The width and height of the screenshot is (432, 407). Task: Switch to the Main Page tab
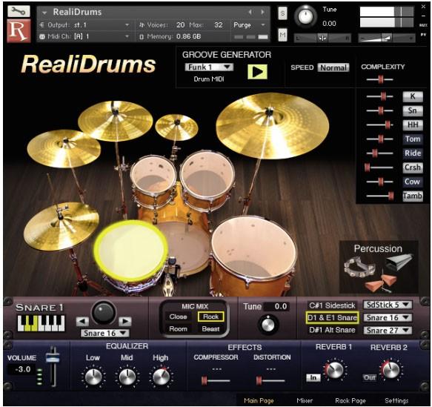click(259, 400)
